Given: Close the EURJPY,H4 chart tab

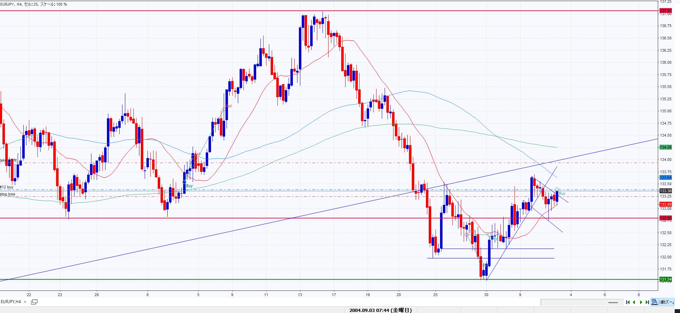Looking at the screenshot, I should (x=26, y=302).
